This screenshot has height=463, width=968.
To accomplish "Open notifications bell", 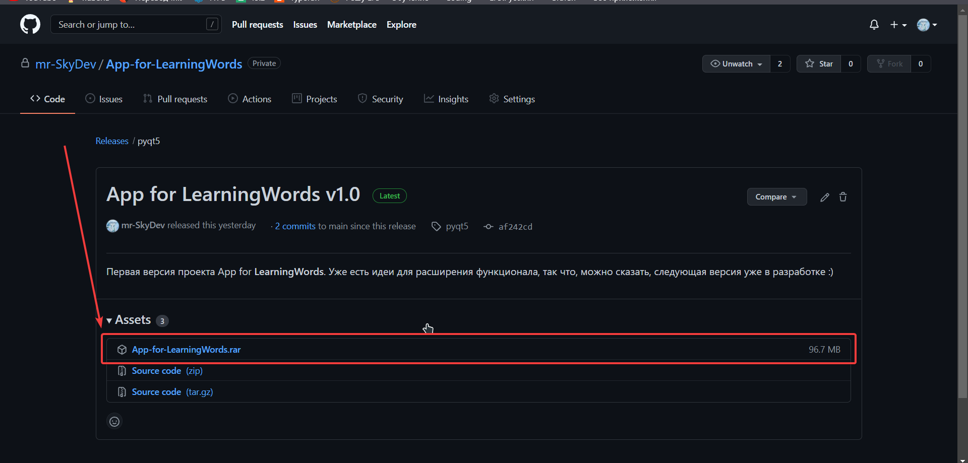I will click(874, 25).
